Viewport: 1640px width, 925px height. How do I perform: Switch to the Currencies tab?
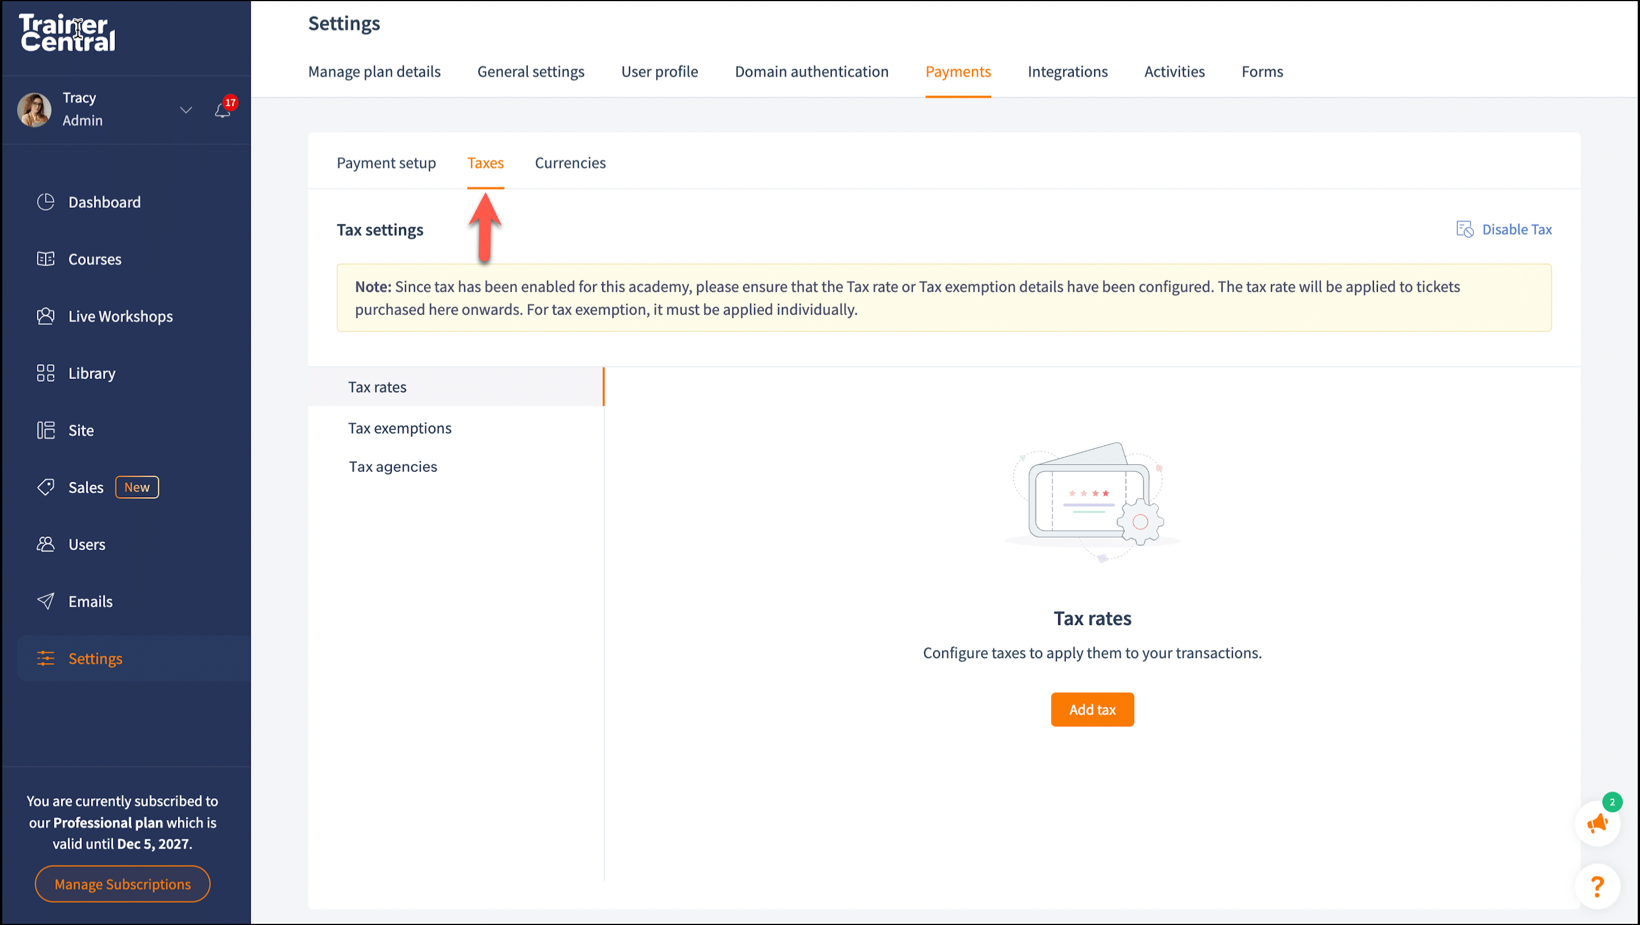point(570,163)
